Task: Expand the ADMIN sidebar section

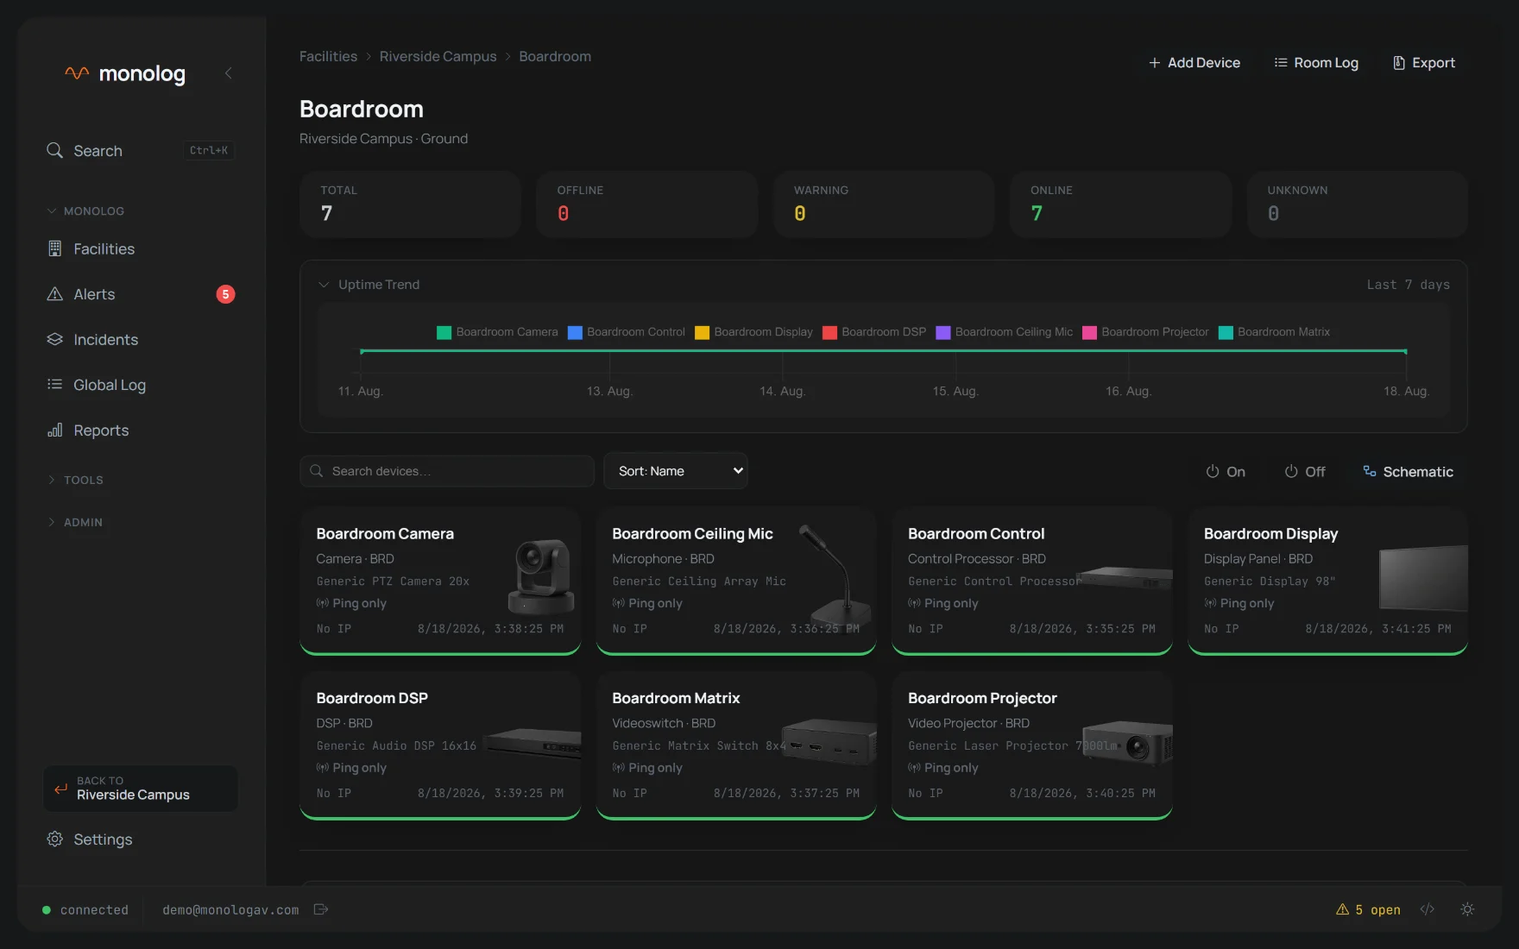Action: tap(75, 522)
